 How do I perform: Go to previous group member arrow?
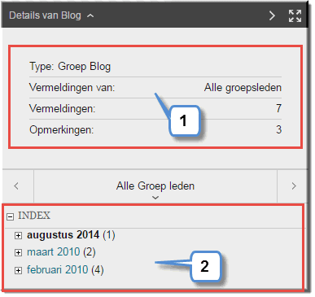16,186
